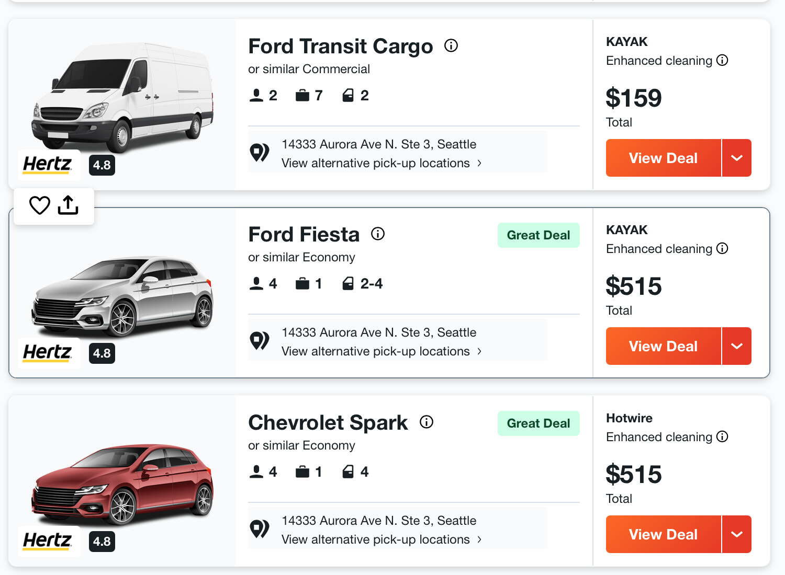View alternative pick-up locations for Ford Transit Cargo
Viewport: 785px width, 575px height.
(x=381, y=163)
